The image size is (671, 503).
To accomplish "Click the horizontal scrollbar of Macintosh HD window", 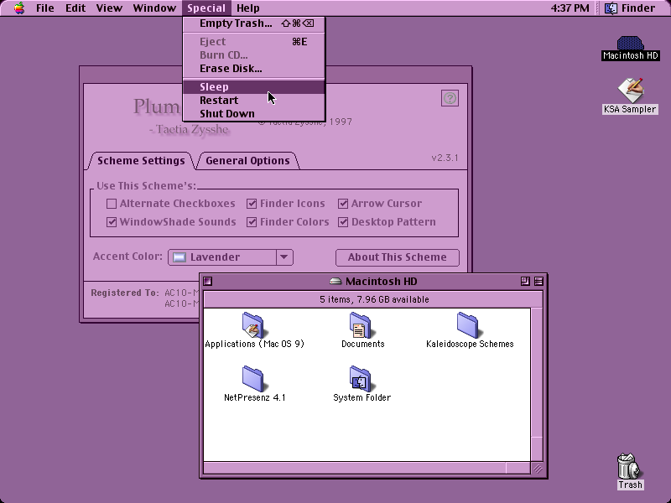I will pos(367,468).
